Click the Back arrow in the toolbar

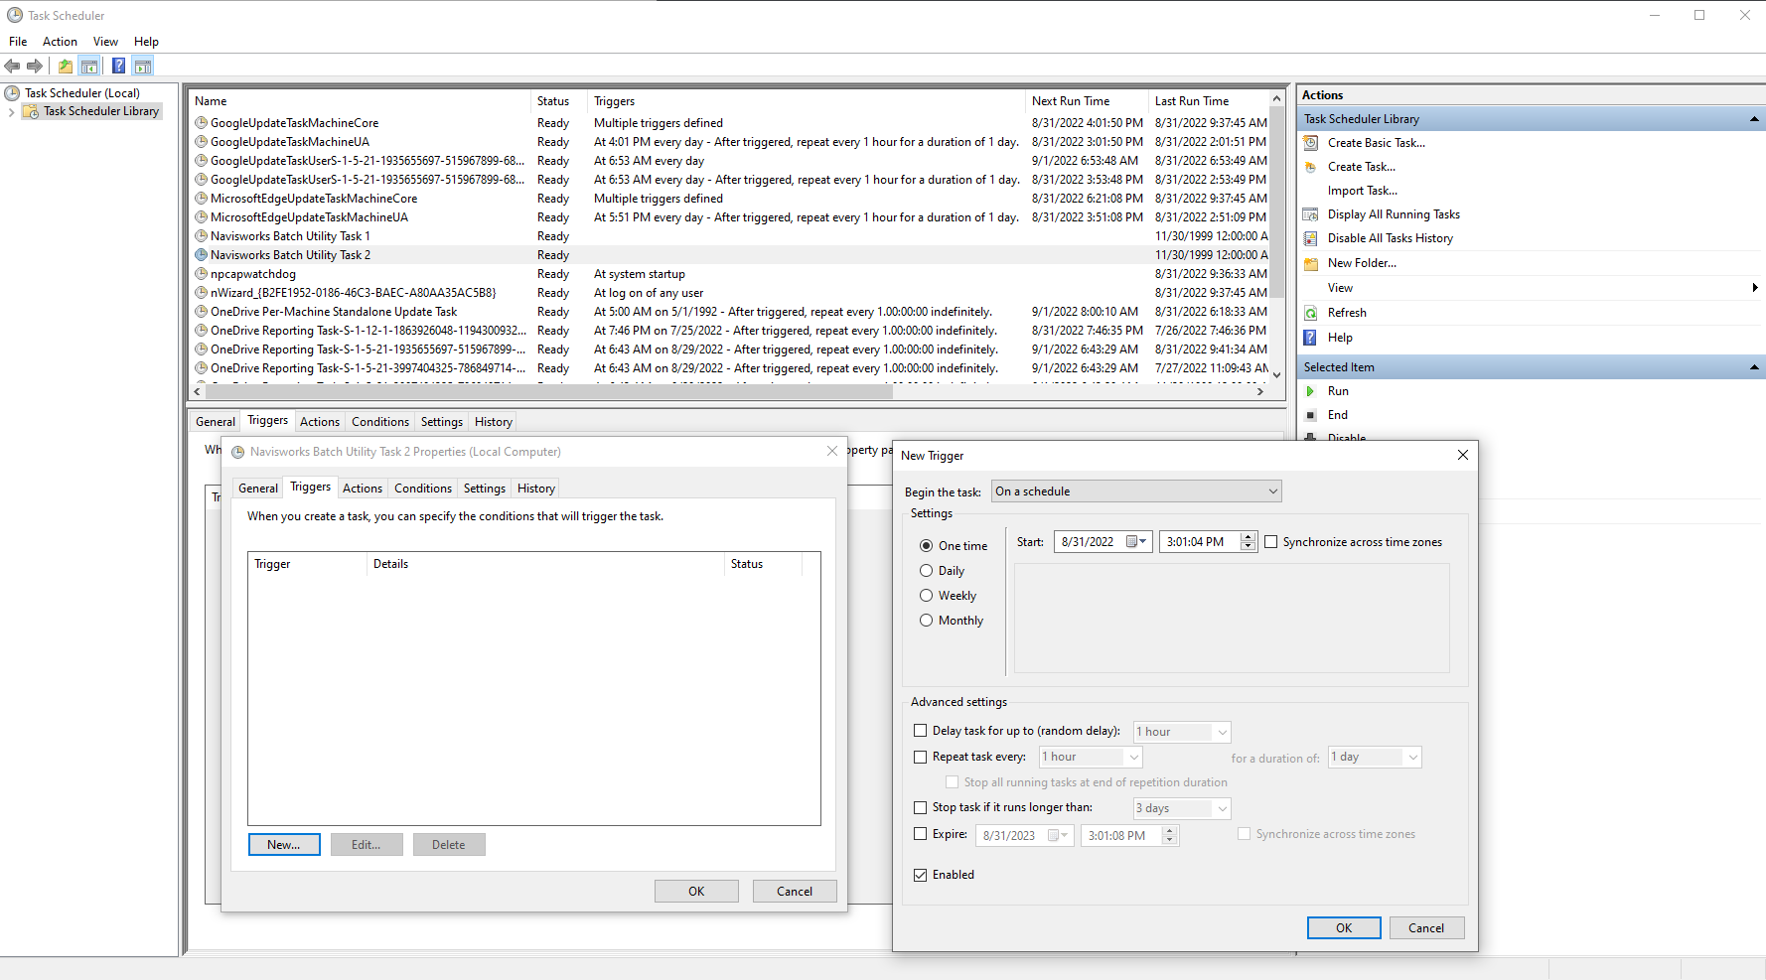click(x=12, y=67)
